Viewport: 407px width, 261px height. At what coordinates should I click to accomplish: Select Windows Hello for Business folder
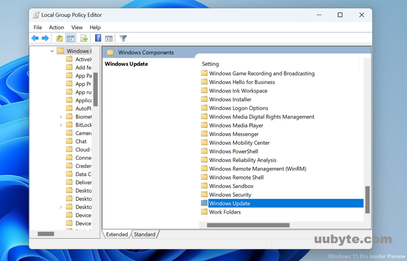point(242,82)
